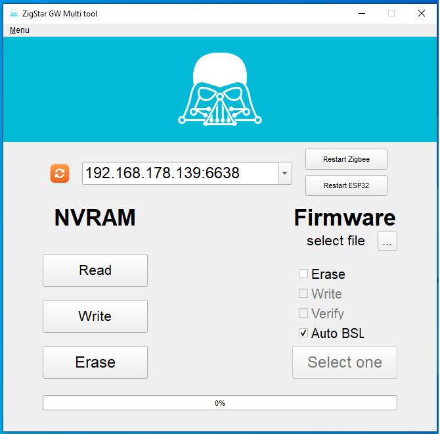Click the orange refresh icon
The image size is (440, 434).
pyautogui.click(x=60, y=173)
